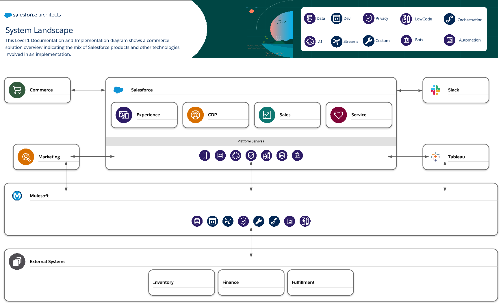Click the Finance system label
501x304 pixels.
[230, 282]
